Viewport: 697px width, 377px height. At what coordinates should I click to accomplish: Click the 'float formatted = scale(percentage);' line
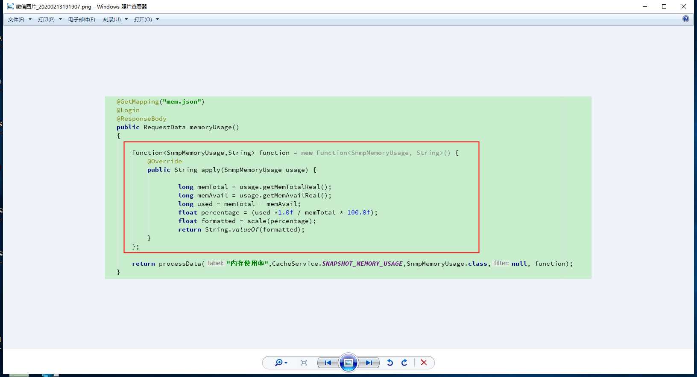[x=247, y=221]
